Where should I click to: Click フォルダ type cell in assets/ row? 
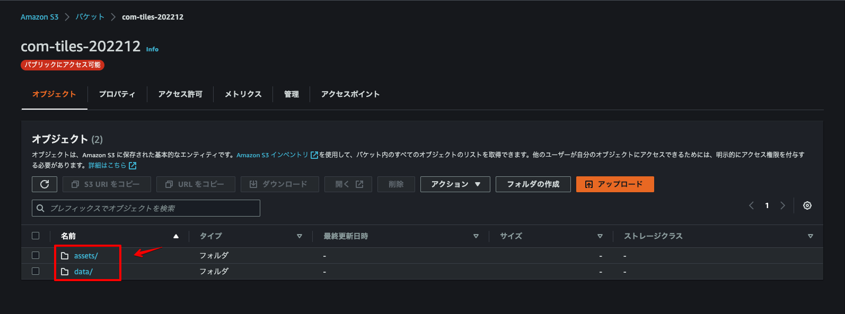coord(214,255)
